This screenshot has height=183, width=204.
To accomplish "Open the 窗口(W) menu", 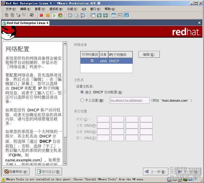I will click(x=95, y=9).
